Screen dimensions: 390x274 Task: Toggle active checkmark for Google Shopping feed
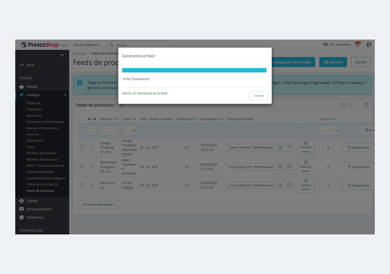(x=328, y=147)
